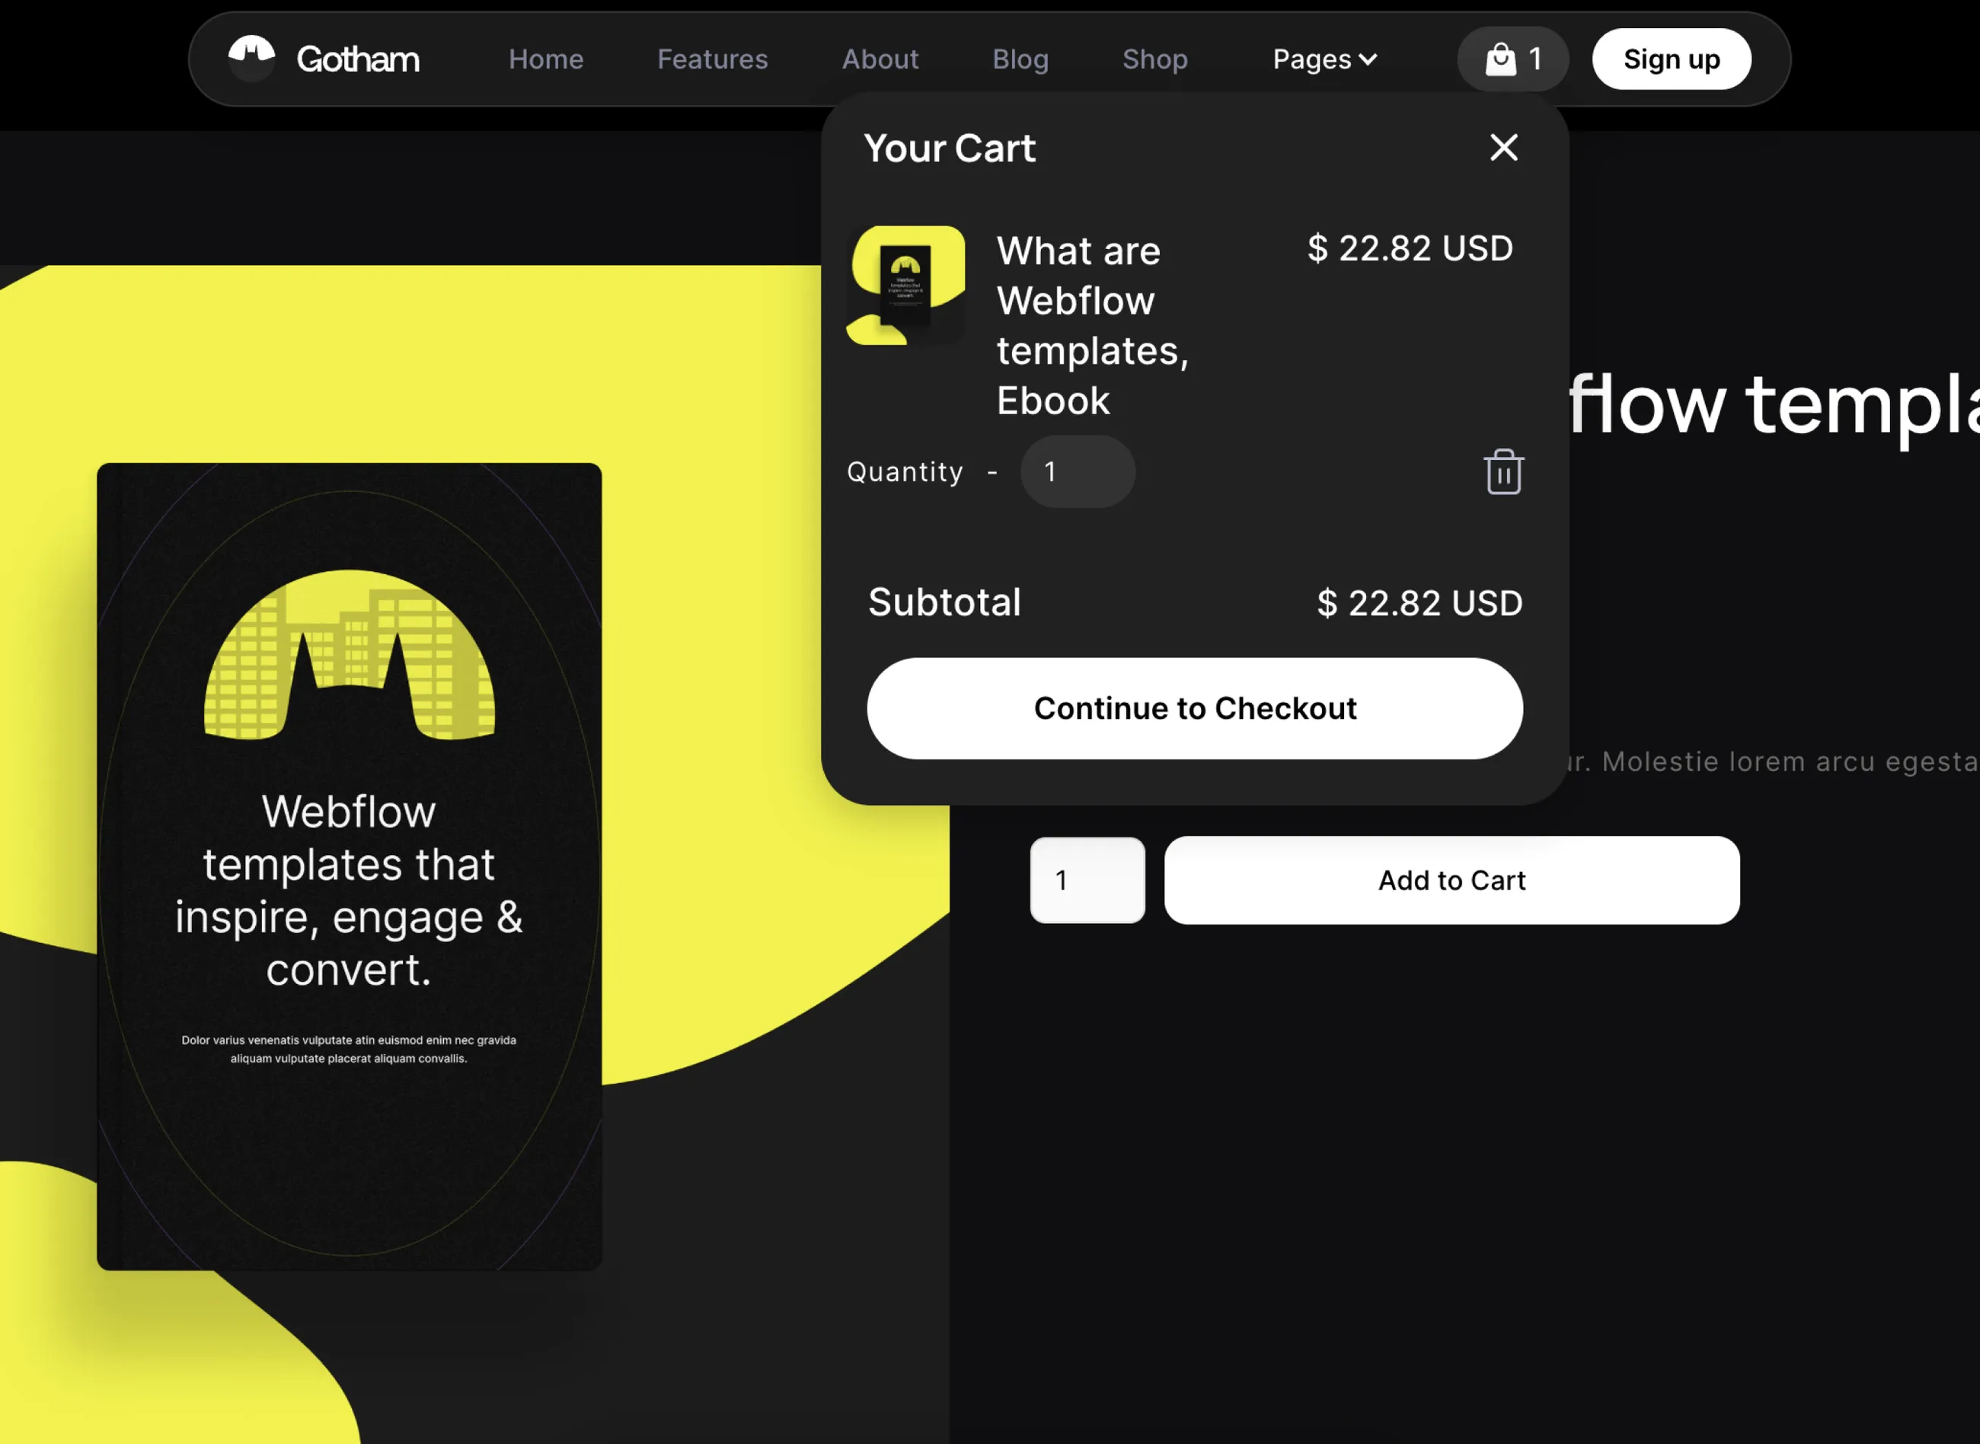Click the product title What are Webflow templates
This screenshot has width=1980, height=1444.
(x=1091, y=325)
